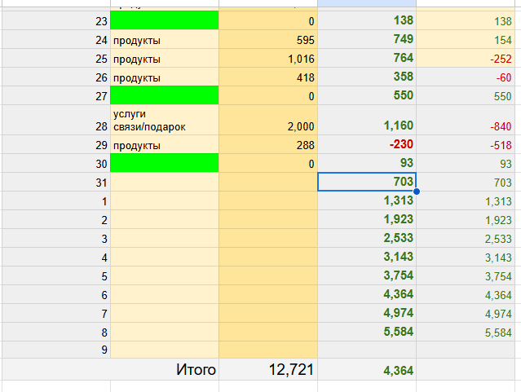Select the bold 764 cell
The image size is (521, 392).
pyautogui.click(x=367, y=58)
